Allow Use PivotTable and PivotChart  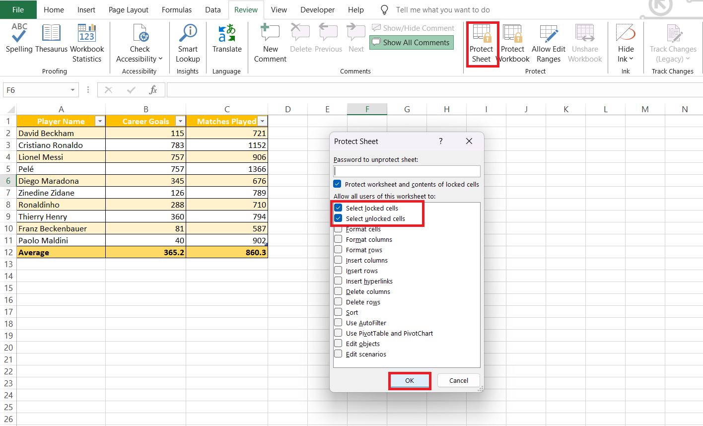point(338,333)
